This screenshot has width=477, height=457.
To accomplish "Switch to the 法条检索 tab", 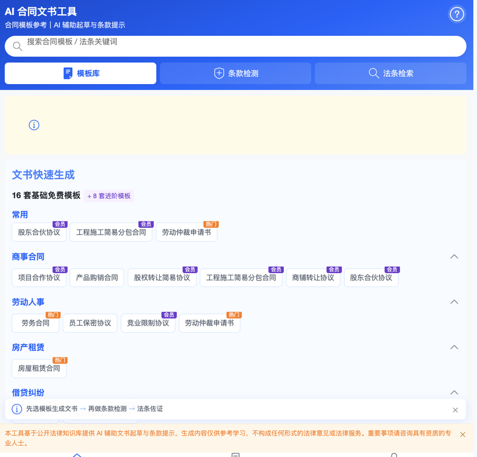I will pos(391,73).
